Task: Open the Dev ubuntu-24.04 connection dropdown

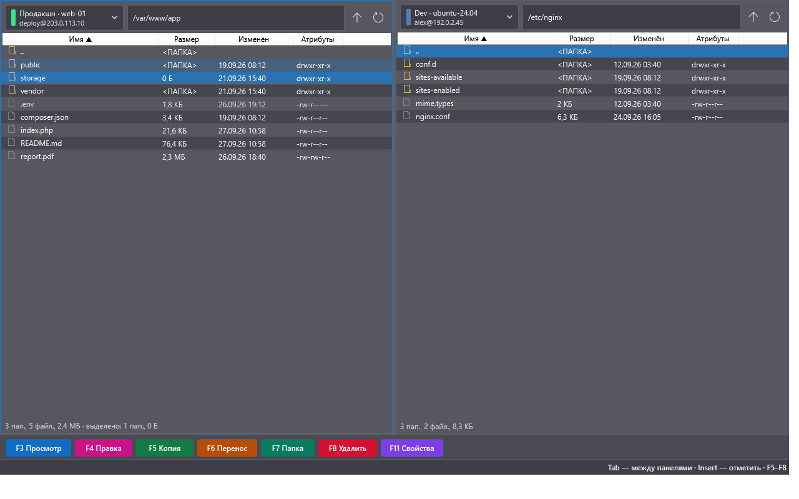Action: point(459,17)
